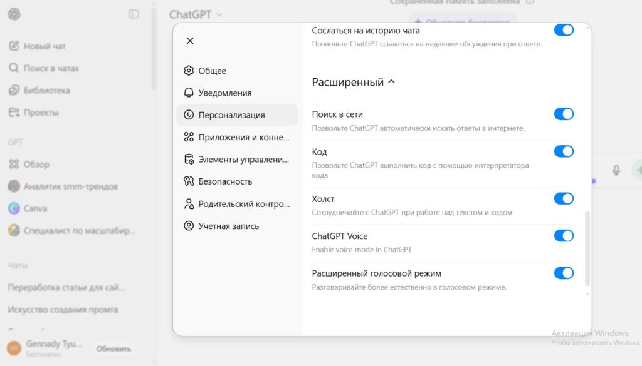Click the Безопасность keys icon
The width and height of the screenshot is (642, 366).
point(189,181)
